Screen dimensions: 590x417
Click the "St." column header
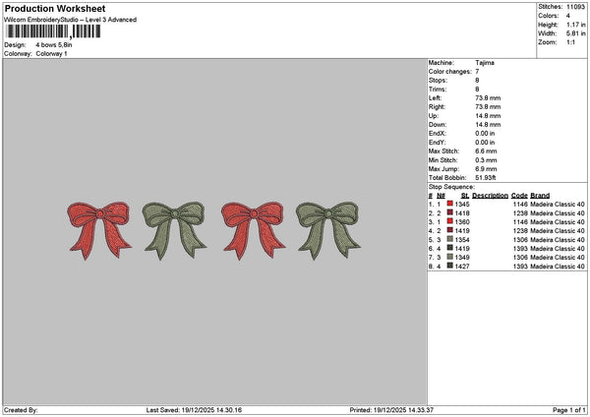click(x=465, y=196)
